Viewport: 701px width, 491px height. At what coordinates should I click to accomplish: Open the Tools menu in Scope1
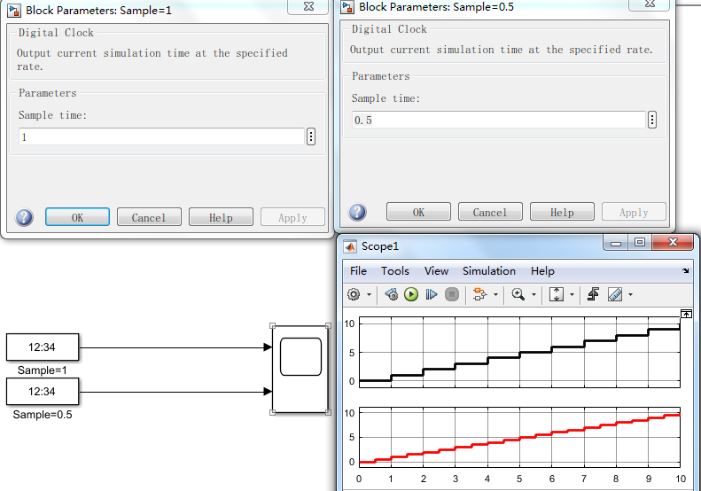point(394,271)
